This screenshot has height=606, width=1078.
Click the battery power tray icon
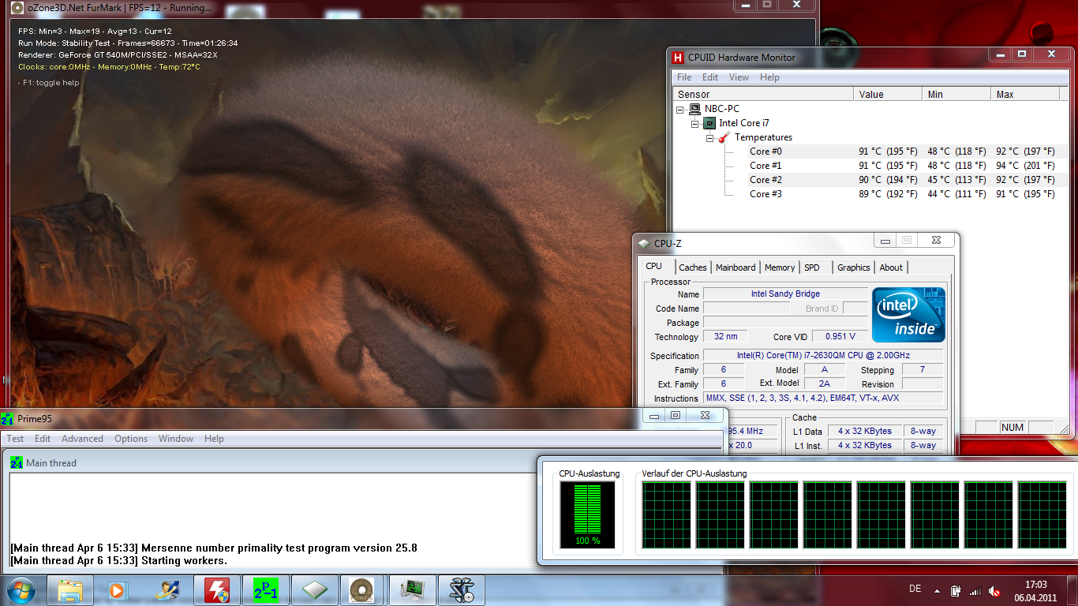[x=956, y=591]
